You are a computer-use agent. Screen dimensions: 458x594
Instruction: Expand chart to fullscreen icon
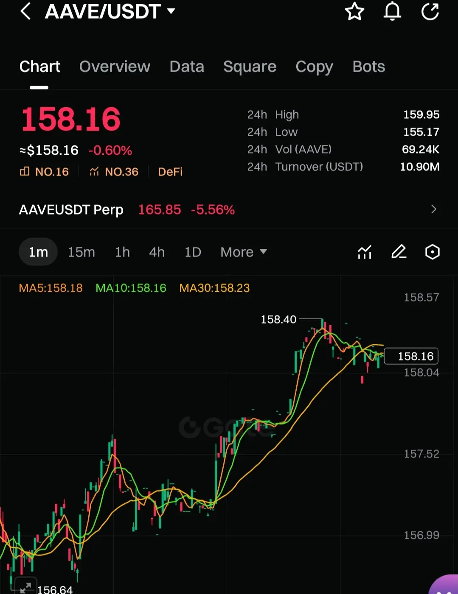[25, 587]
